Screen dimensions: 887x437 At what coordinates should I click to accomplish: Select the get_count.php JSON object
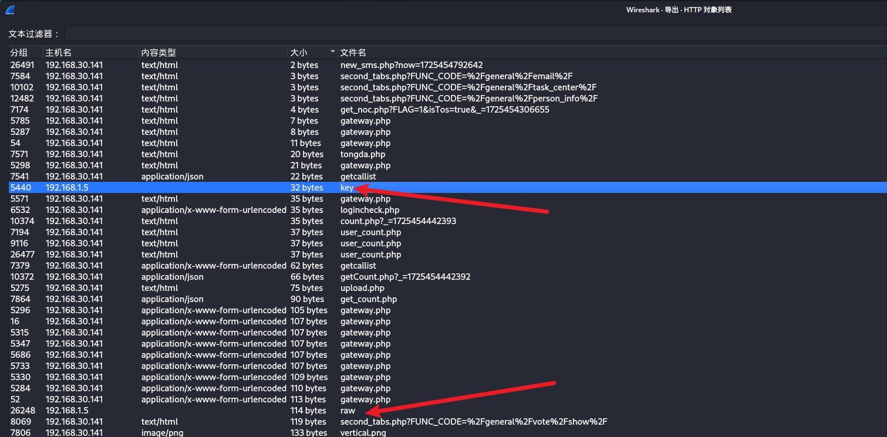pos(368,299)
